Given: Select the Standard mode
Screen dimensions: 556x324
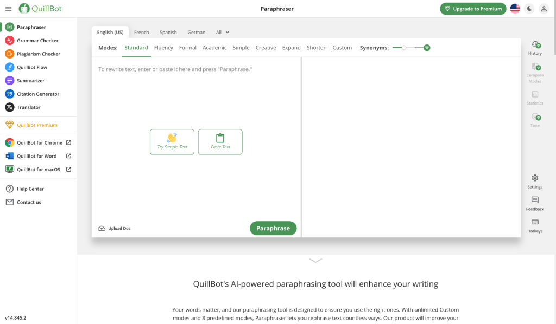Looking at the screenshot, I should tap(136, 48).
